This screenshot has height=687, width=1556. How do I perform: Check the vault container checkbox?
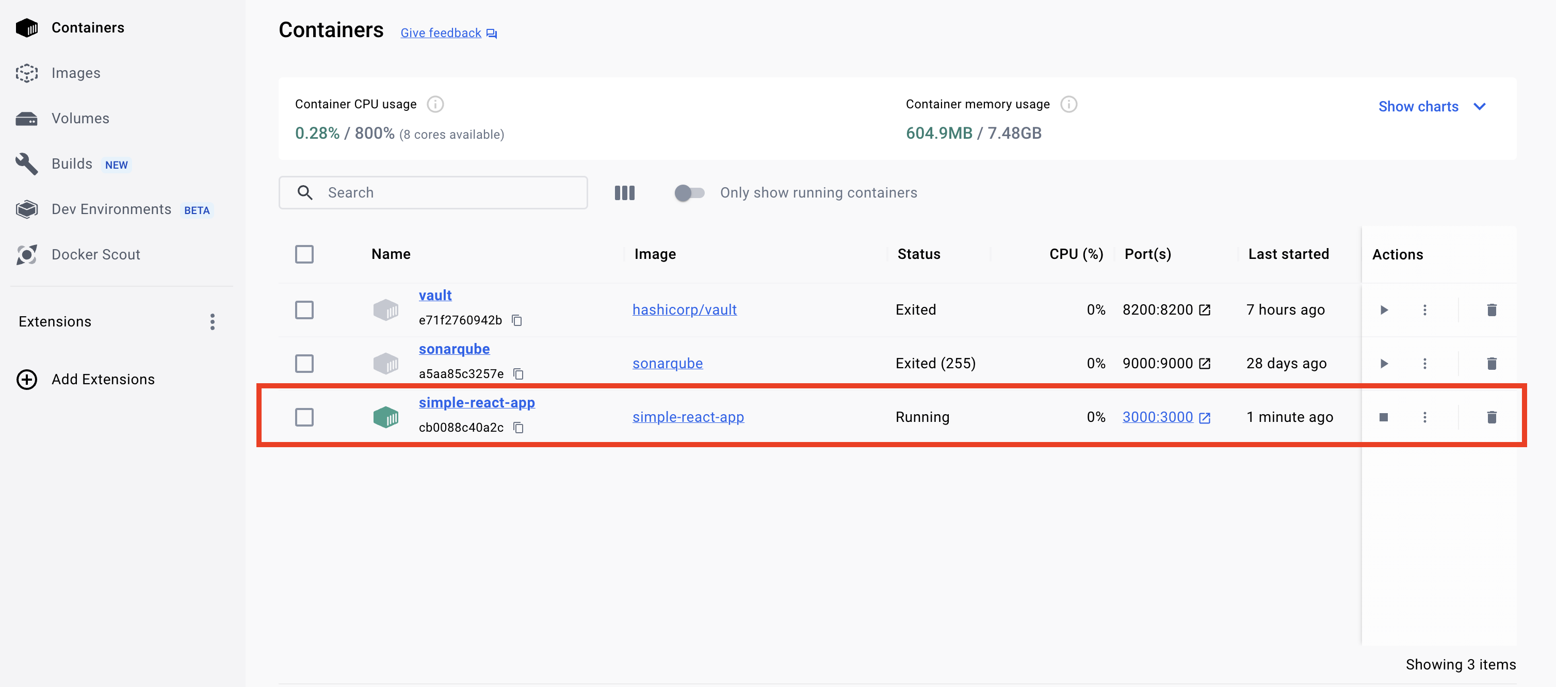304,309
